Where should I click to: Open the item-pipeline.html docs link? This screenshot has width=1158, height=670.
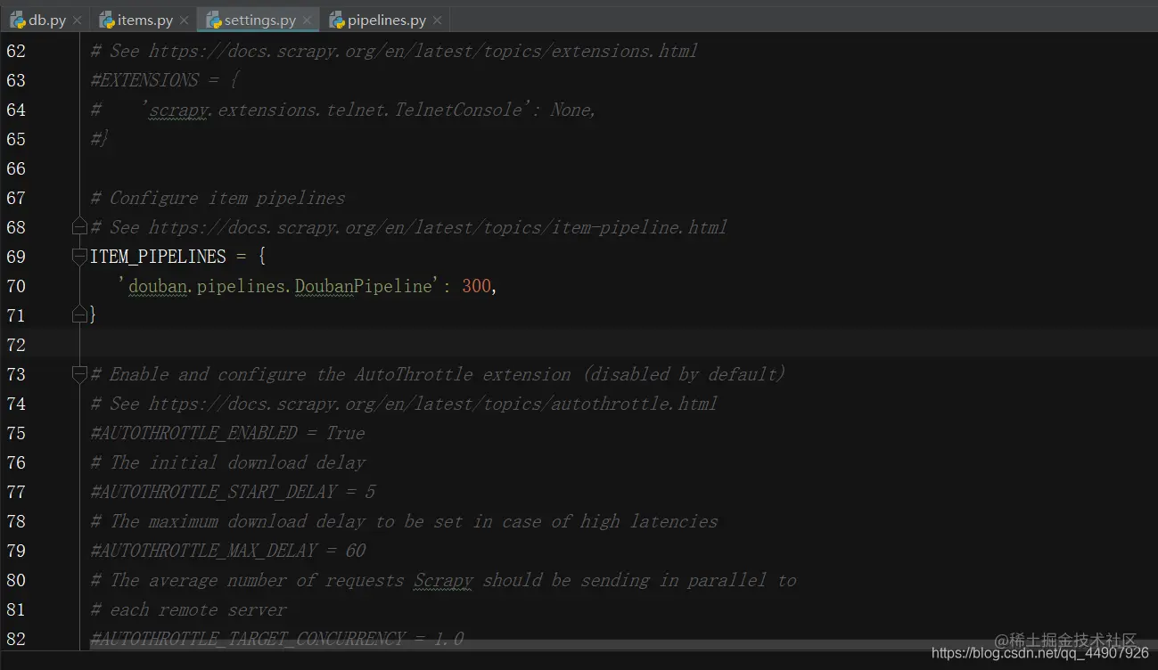pyautogui.click(x=438, y=227)
